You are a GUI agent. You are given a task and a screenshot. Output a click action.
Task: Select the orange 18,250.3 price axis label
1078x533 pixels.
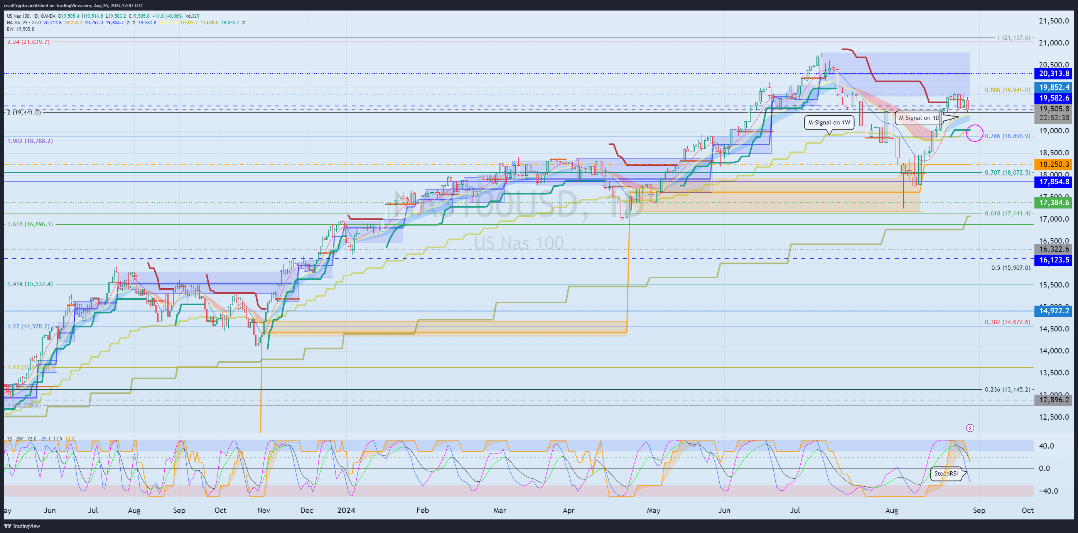[1053, 165]
